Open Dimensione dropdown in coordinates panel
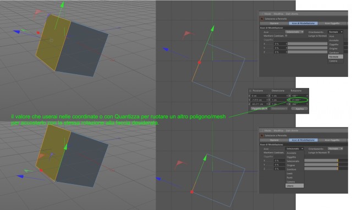 coord(279,109)
